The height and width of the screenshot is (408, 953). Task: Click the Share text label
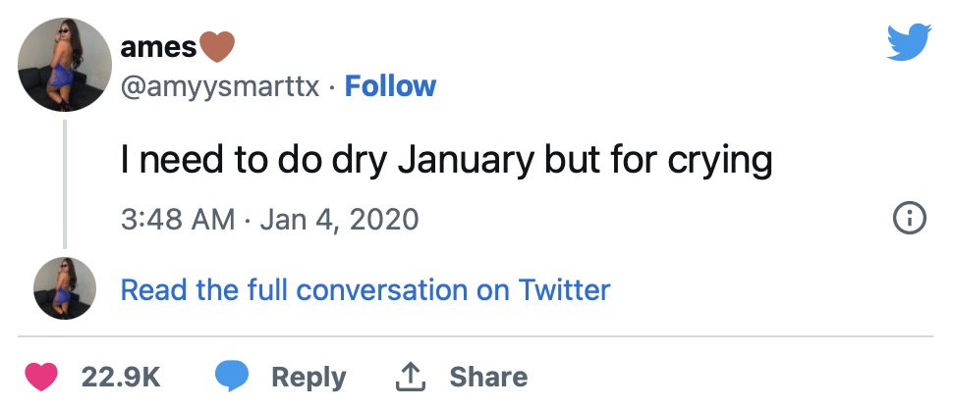click(x=488, y=377)
